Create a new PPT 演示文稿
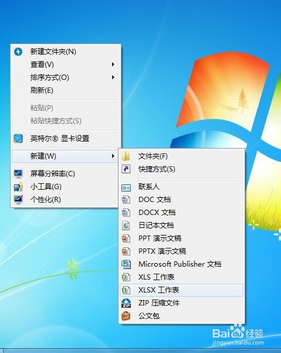The width and height of the screenshot is (281, 353). 182,238
